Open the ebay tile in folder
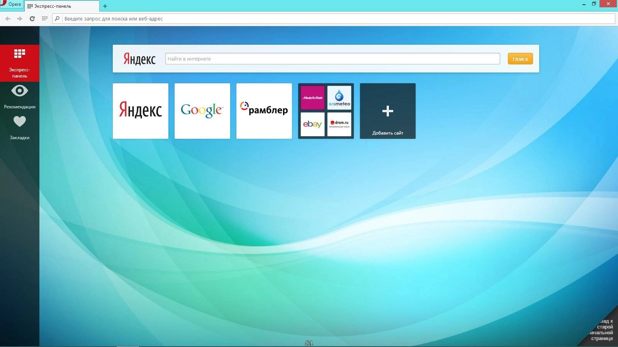The image size is (618, 347). (x=312, y=124)
